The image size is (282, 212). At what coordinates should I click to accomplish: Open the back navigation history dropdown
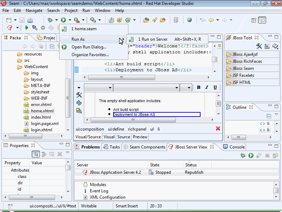(x=217, y=20)
